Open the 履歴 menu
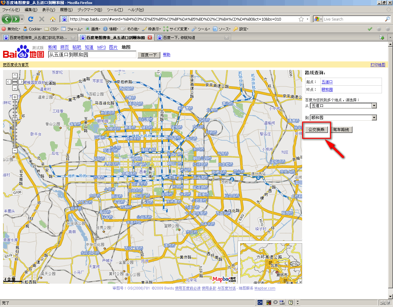The height and width of the screenshot is (307, 393). click(66, 10)
